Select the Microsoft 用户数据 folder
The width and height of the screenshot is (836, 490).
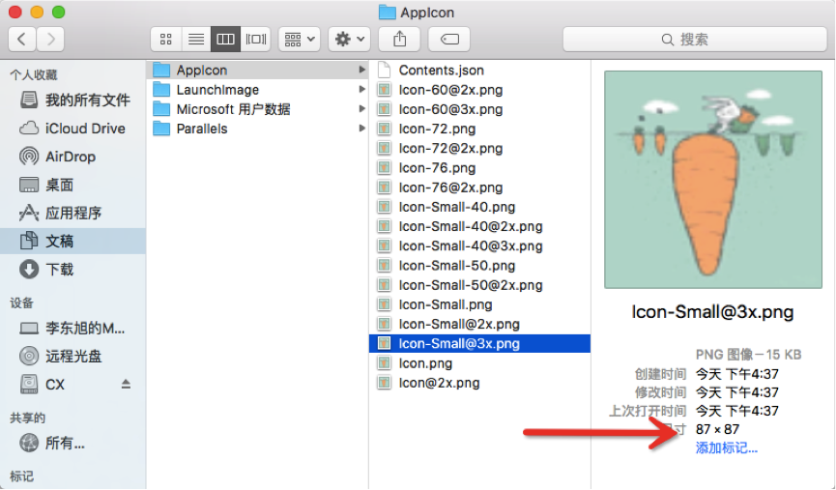point(257,109)
